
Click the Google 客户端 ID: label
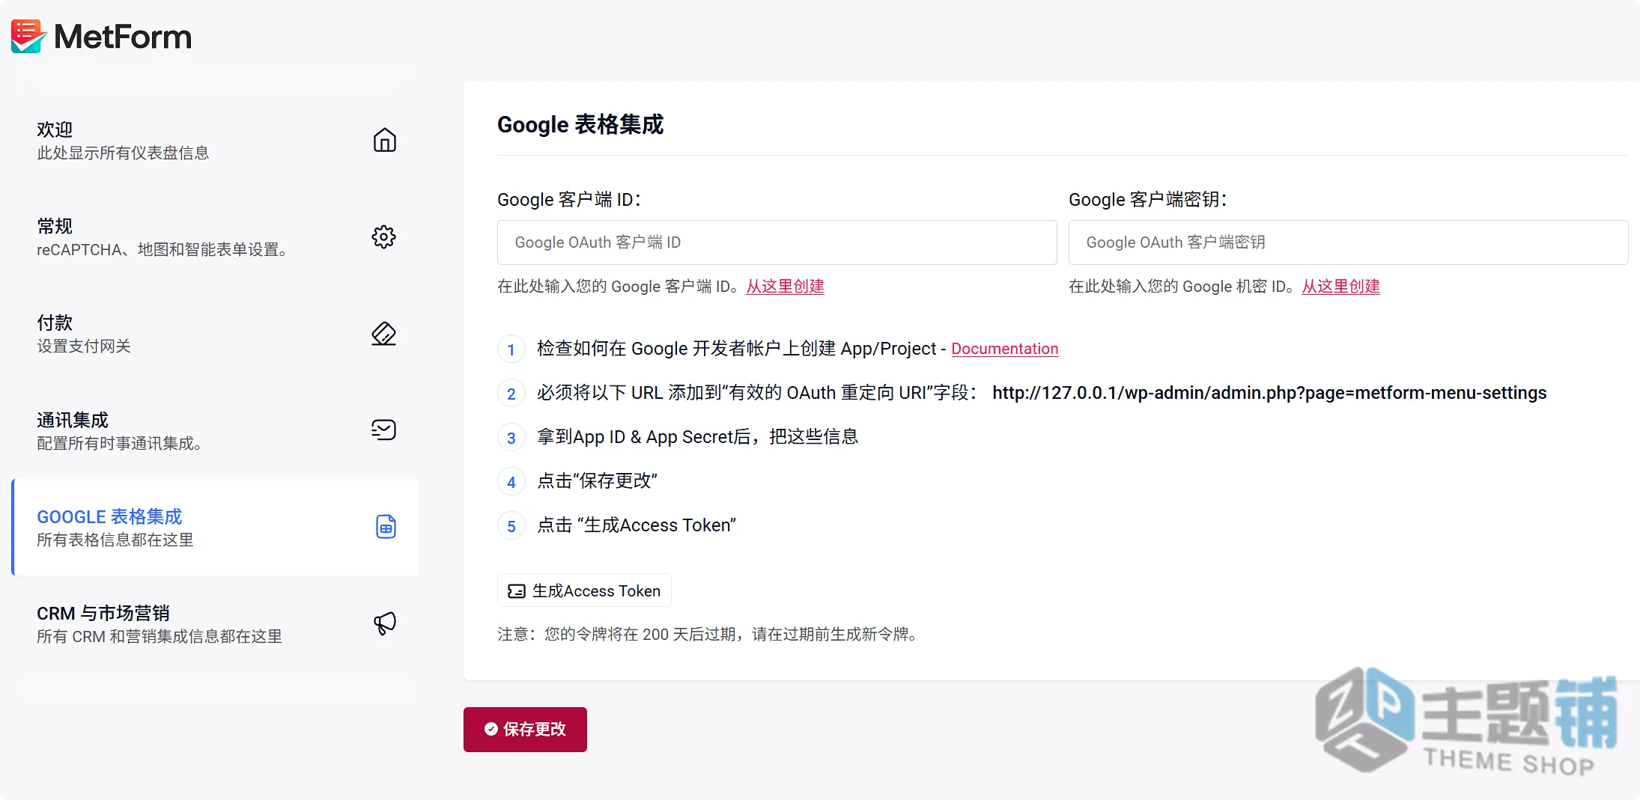[569, 200]
